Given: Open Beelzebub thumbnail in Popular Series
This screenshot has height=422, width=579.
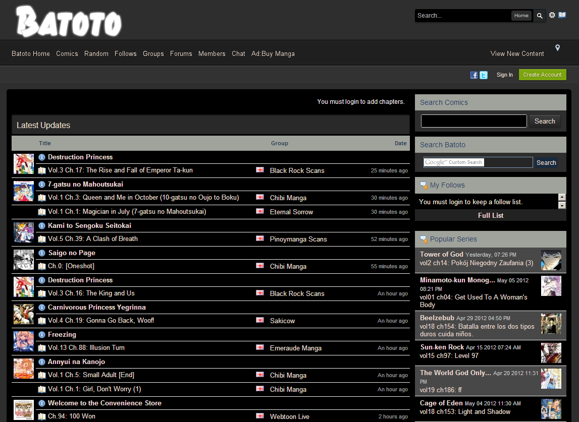Looking at the screenshot, I should [x=551, y=324].
